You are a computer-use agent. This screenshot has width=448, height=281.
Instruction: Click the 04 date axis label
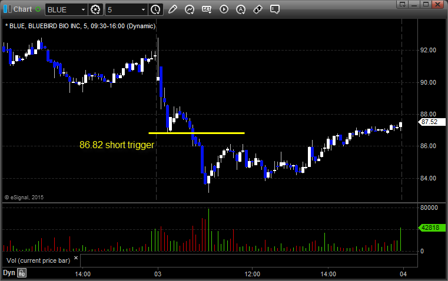click(x=403, y=274)
